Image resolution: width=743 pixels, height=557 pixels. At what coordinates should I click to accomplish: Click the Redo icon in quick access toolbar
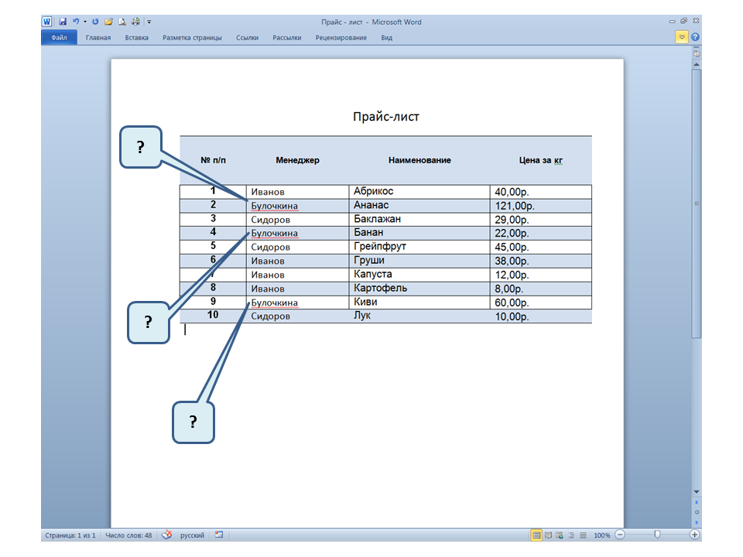pyautogui.click(x=95, y=22)
